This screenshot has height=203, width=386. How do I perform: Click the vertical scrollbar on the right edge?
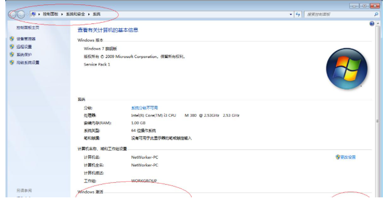coord(377,121)
